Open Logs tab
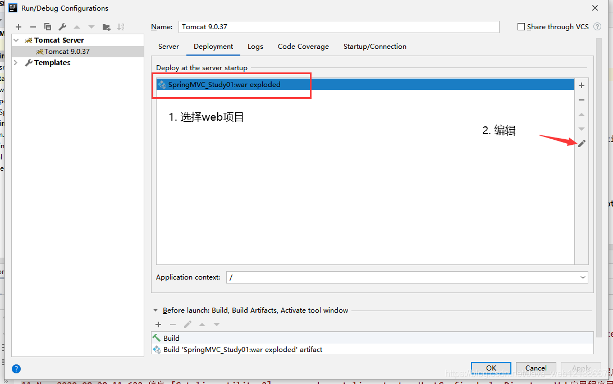This screenshot has height=384, width=613. [x=255, y=47]
